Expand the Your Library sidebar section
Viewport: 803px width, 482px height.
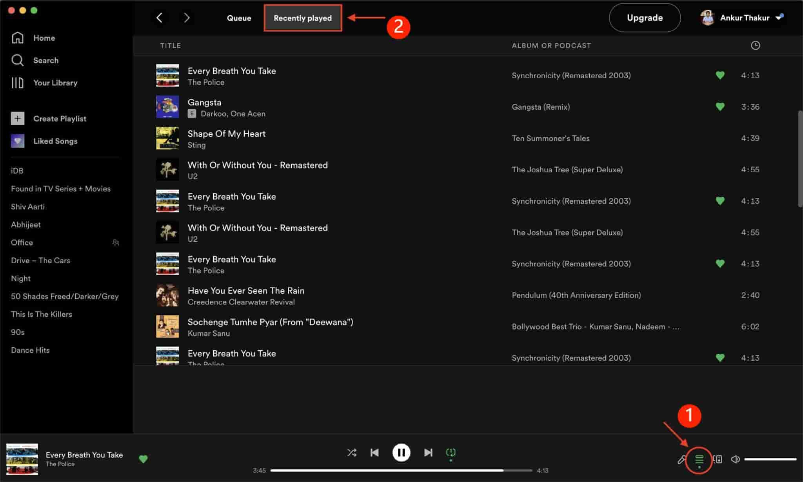(55, 83)
